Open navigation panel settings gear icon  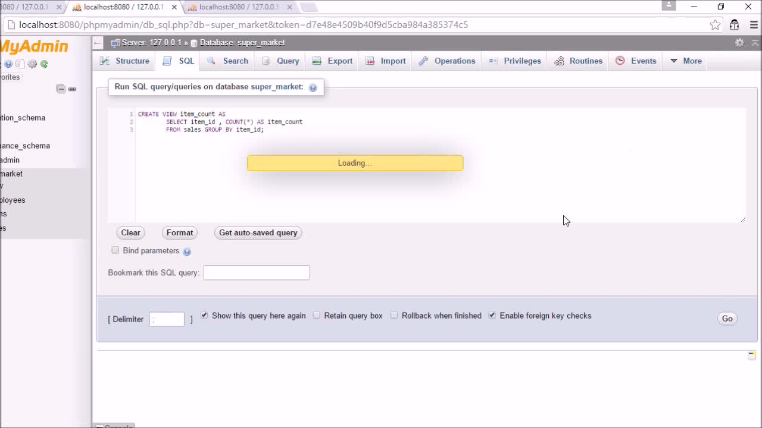(x=32, y=64)
